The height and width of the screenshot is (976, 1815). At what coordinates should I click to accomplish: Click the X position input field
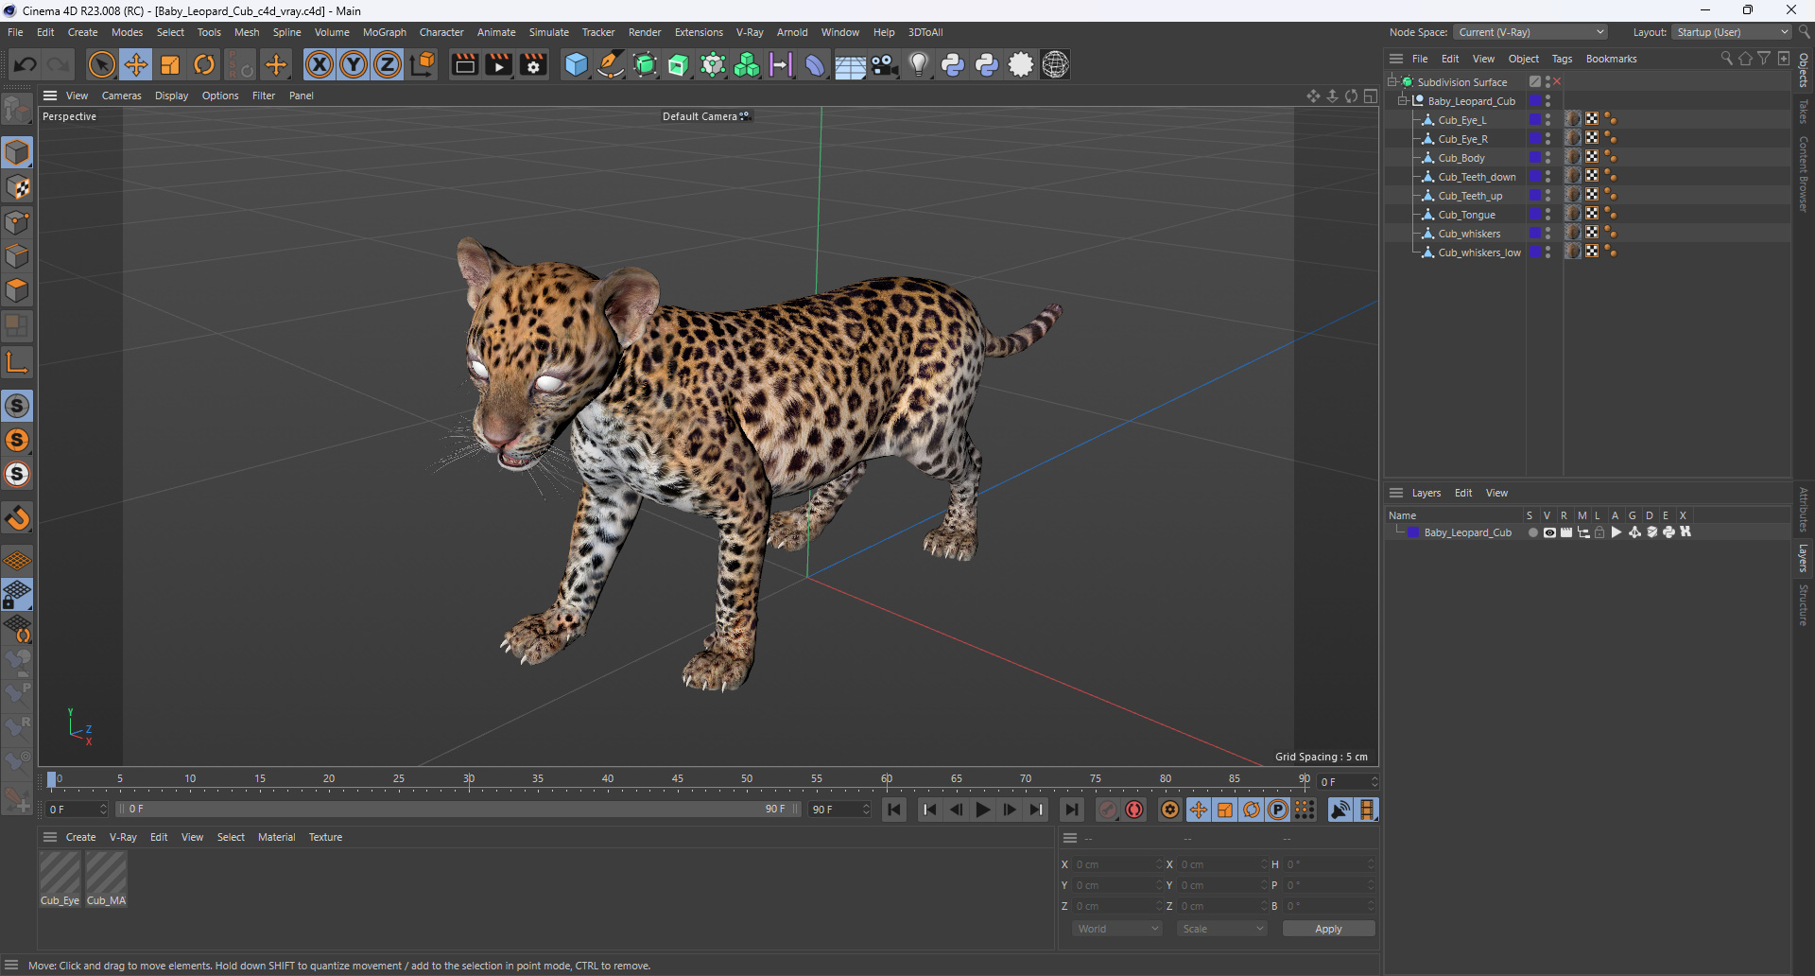[1115, 864]
